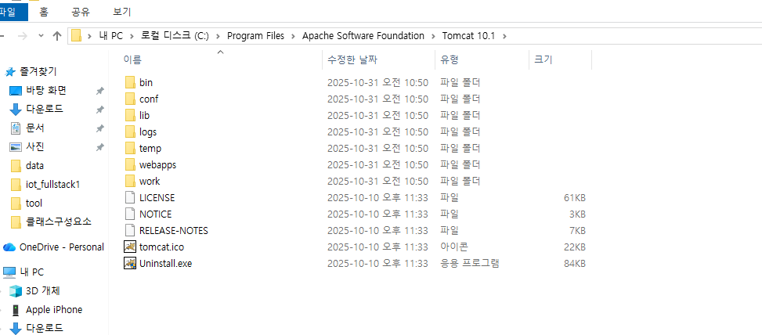Expand the chevron after Tomcat 10.1
762x335 pixels.
504,36
